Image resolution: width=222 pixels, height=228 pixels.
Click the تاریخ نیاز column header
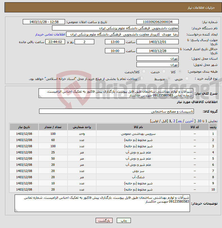point(24,127)
